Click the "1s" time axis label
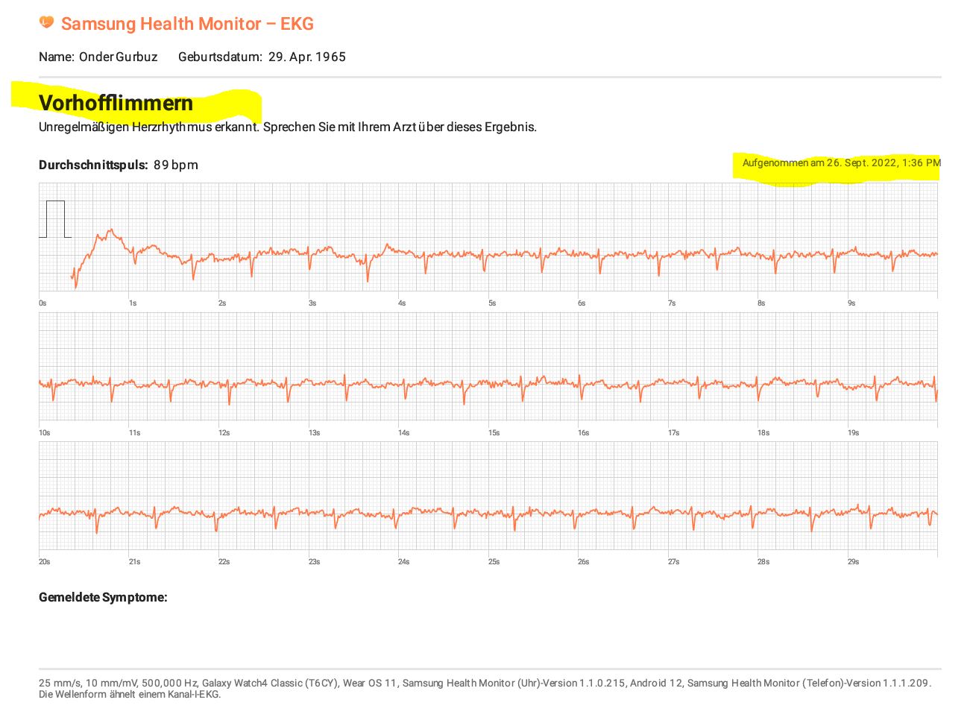 (133, 303)
